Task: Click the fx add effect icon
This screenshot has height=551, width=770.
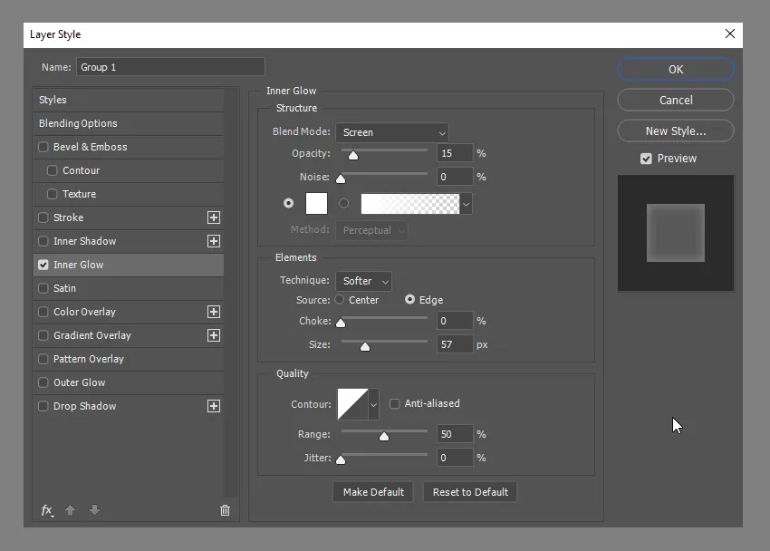Action: [47, 510]
